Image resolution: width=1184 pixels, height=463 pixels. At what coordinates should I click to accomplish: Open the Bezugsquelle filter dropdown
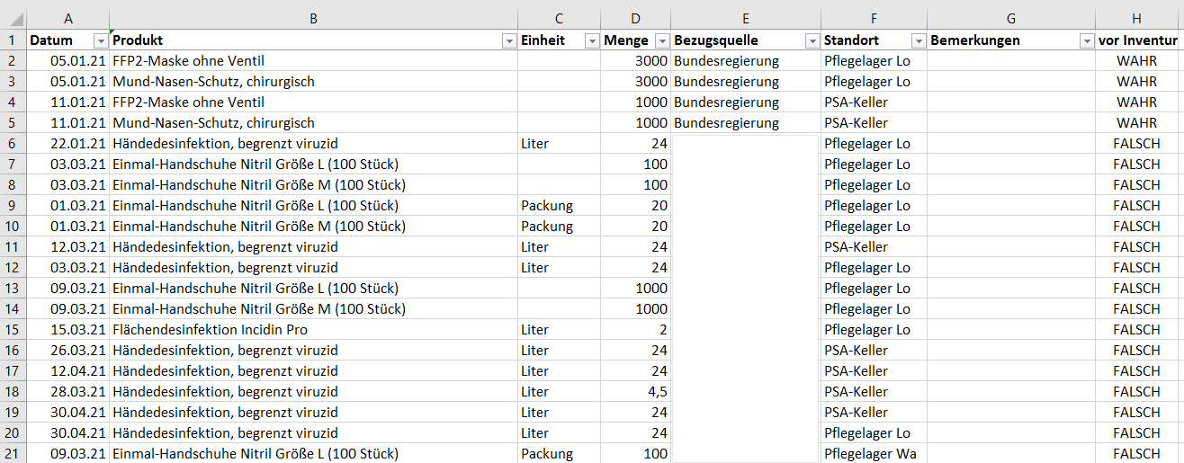pyautogui.click(x=812, y=40)
